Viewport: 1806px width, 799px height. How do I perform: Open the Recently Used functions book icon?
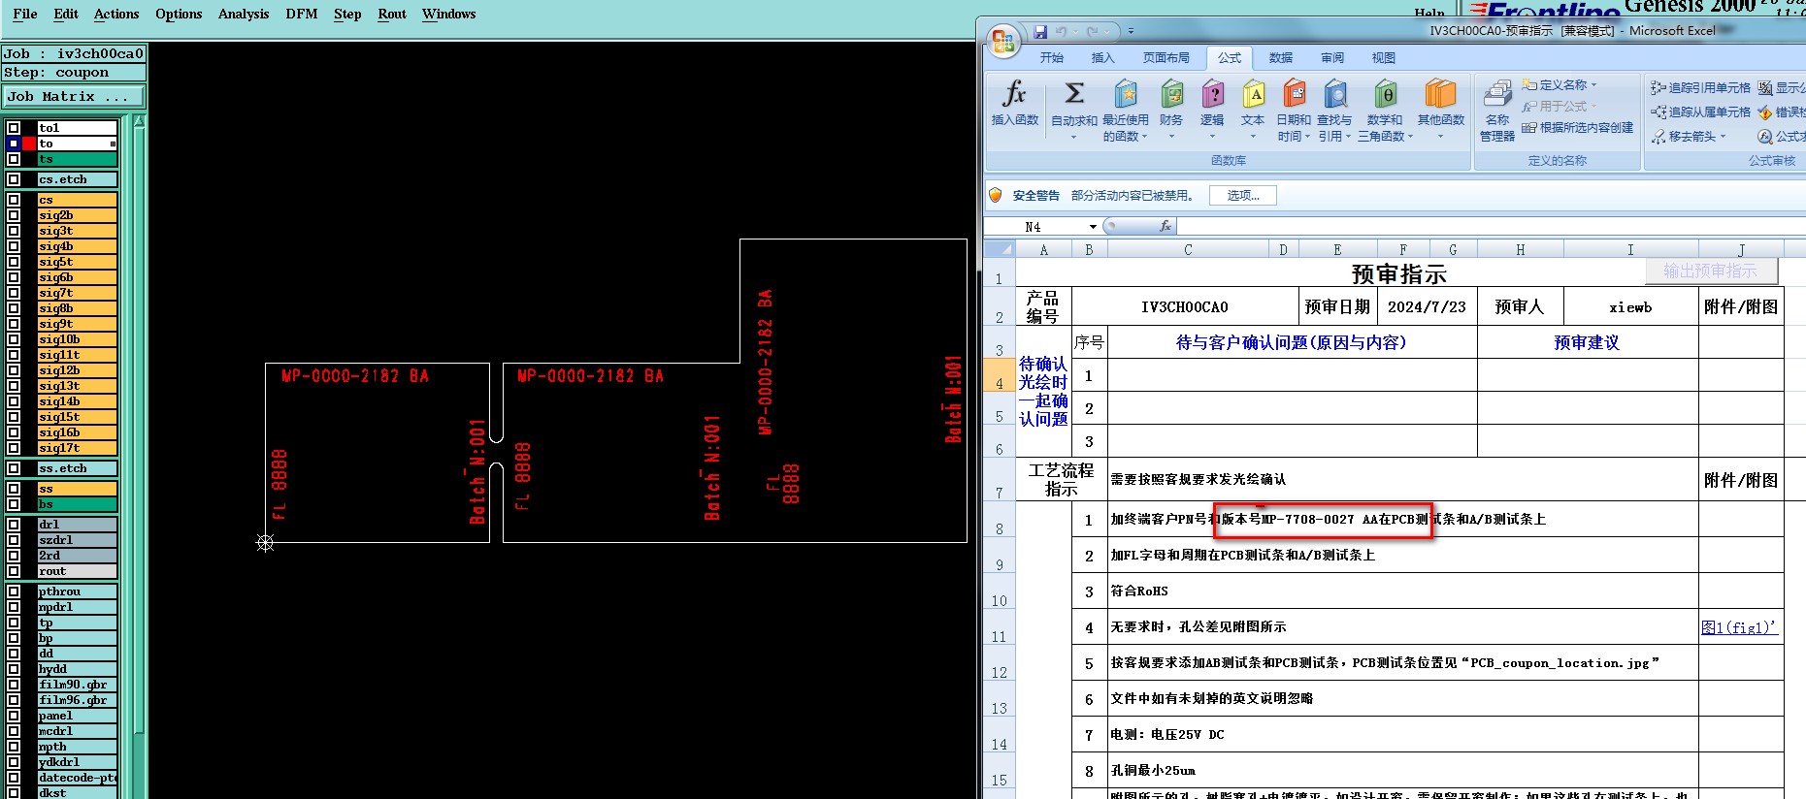1126,94
